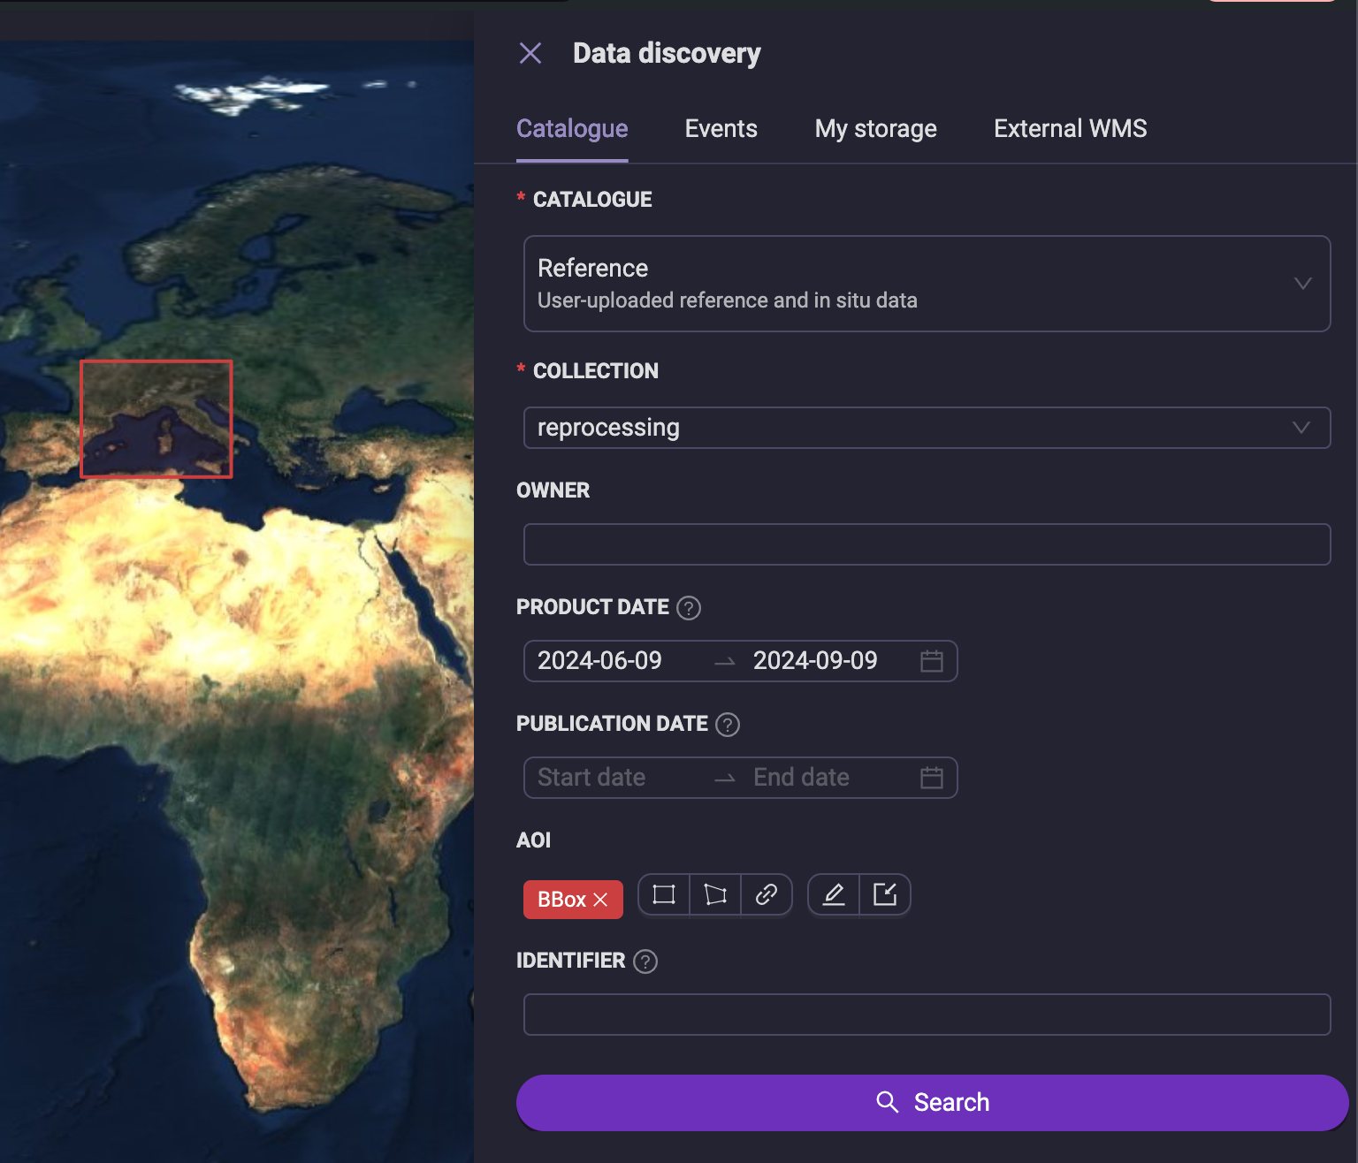Show help for Publication Date
Image resolution: width=1358 pixels, height=1163 pixels.
coord(728,725)
